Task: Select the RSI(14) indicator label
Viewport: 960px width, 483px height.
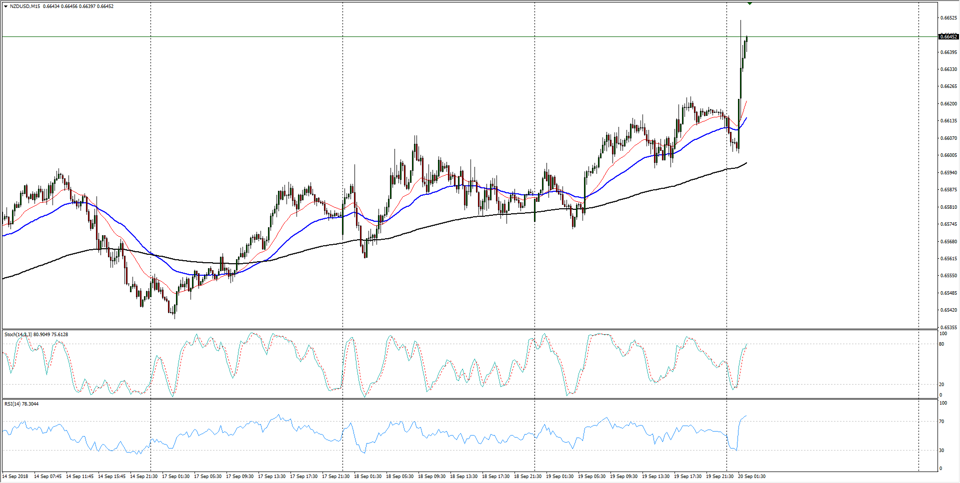Action: coord(12,404)
